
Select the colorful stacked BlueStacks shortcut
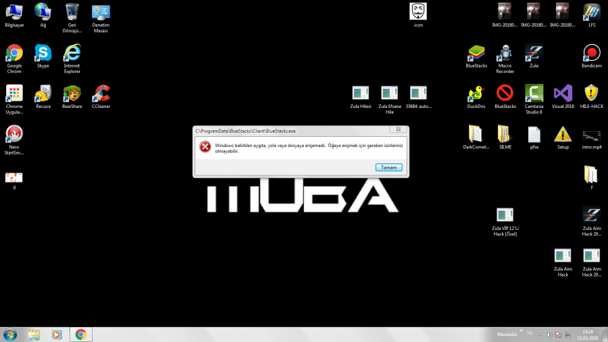click(x=476, y=56)
